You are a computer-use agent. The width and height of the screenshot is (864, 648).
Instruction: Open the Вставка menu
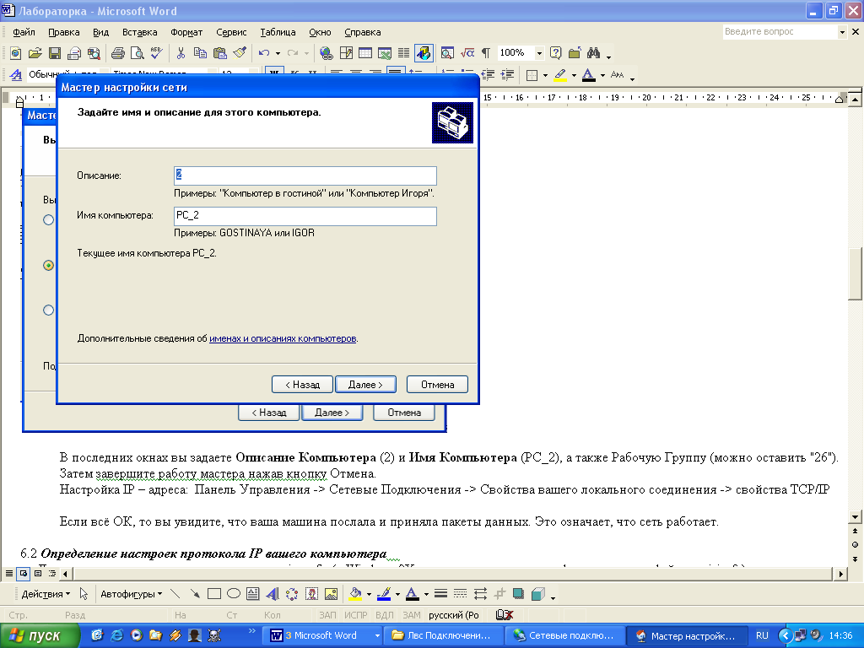pyautogui.click(x=140, y=32)
